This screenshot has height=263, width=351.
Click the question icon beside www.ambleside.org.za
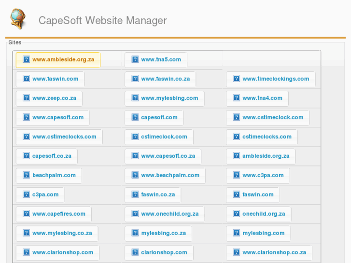coord(27,60)
